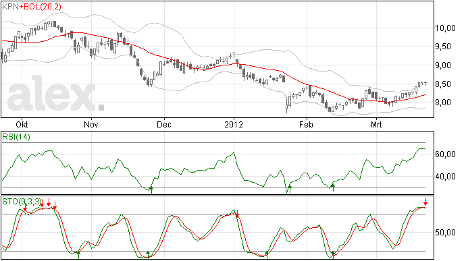Click the Mrt month label
Viewport: 466px width, 261px height.
click(376, 124)
